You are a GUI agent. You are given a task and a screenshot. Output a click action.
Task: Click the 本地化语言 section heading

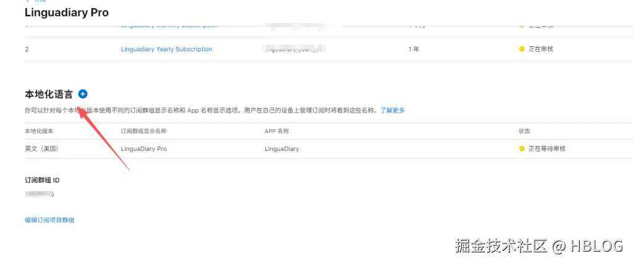[x=49, y=95]
